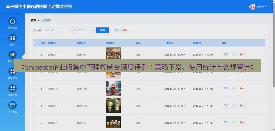Sort by 活动名称 column arrows
The width and height of the screenshot is (275, 131).
click(x=87, y=43)
